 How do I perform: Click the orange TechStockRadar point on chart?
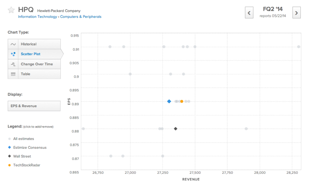pyautogui.click(x=182, y=101)
